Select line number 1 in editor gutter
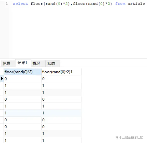This screenshot has height=143, width=147. coord(7,4)
